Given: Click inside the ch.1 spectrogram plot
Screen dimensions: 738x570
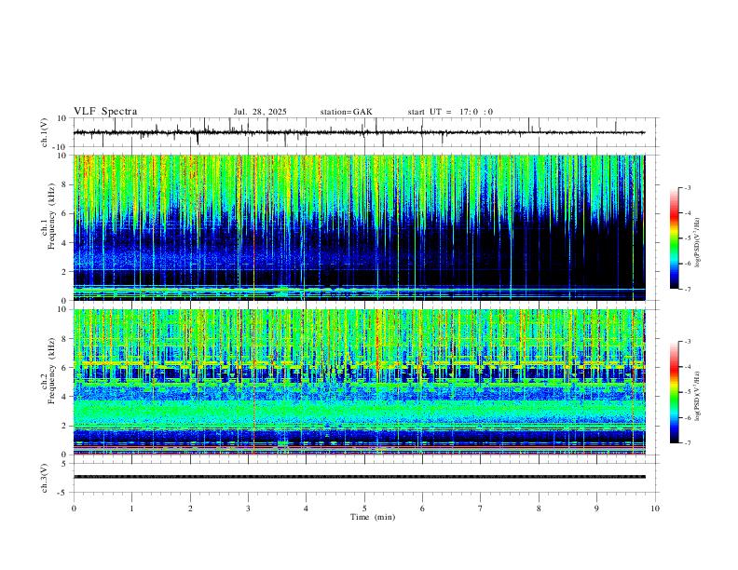Looking at the screenshot, I should pyautogui.click(x=359, y=227).
